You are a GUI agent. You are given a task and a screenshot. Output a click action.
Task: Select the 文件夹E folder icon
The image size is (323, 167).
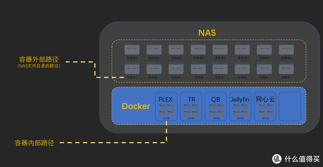(x=220, y=49)
